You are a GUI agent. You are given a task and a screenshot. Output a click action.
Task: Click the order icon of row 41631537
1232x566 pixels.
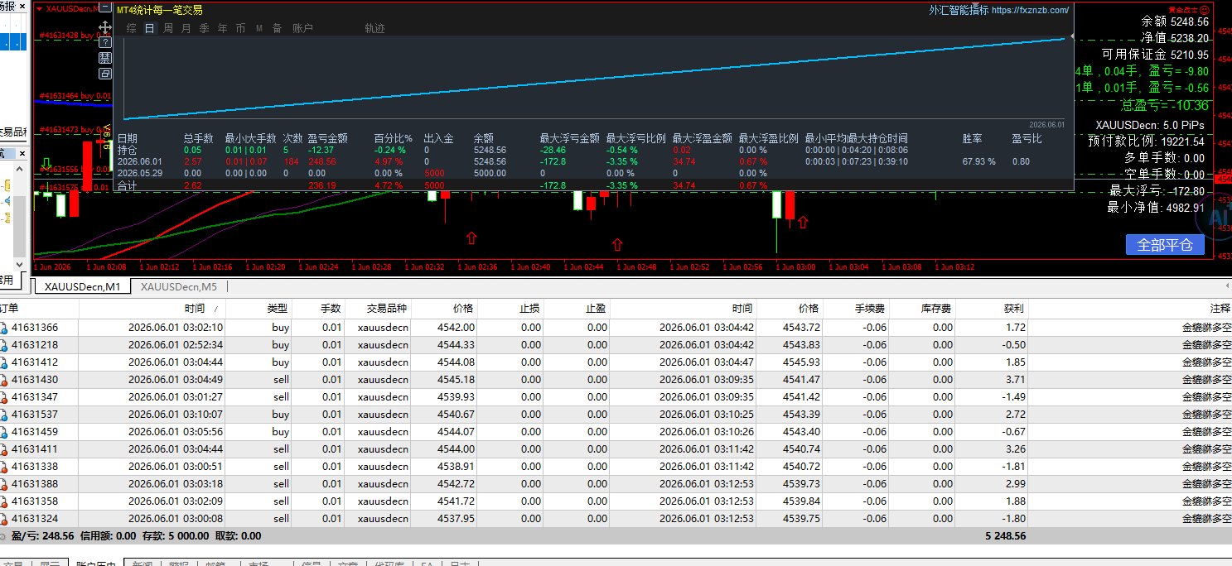[x=4, y=415]
